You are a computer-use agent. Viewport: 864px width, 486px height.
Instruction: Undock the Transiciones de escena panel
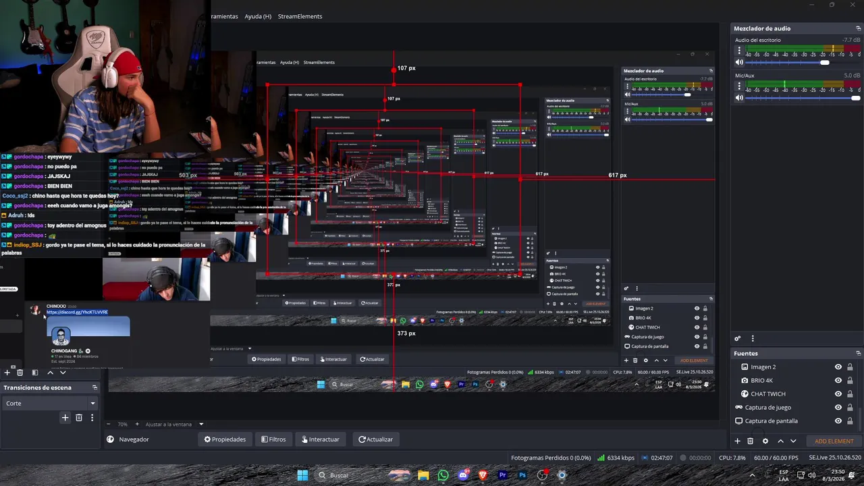(94, 387)
